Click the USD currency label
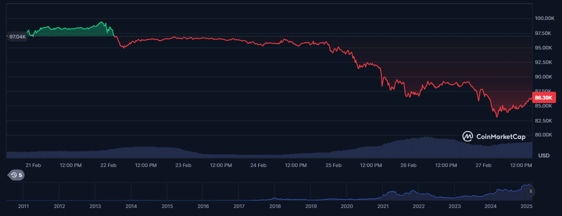 544,156
